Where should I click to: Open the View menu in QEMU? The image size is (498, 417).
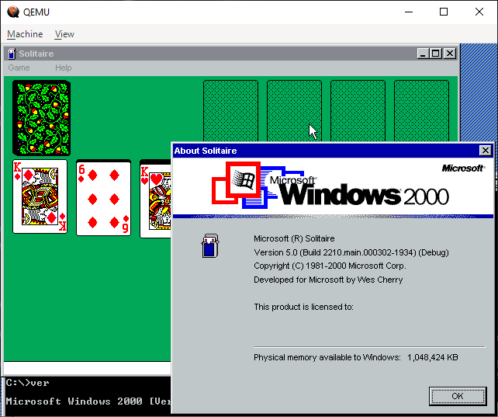click(x=64, y=34)
